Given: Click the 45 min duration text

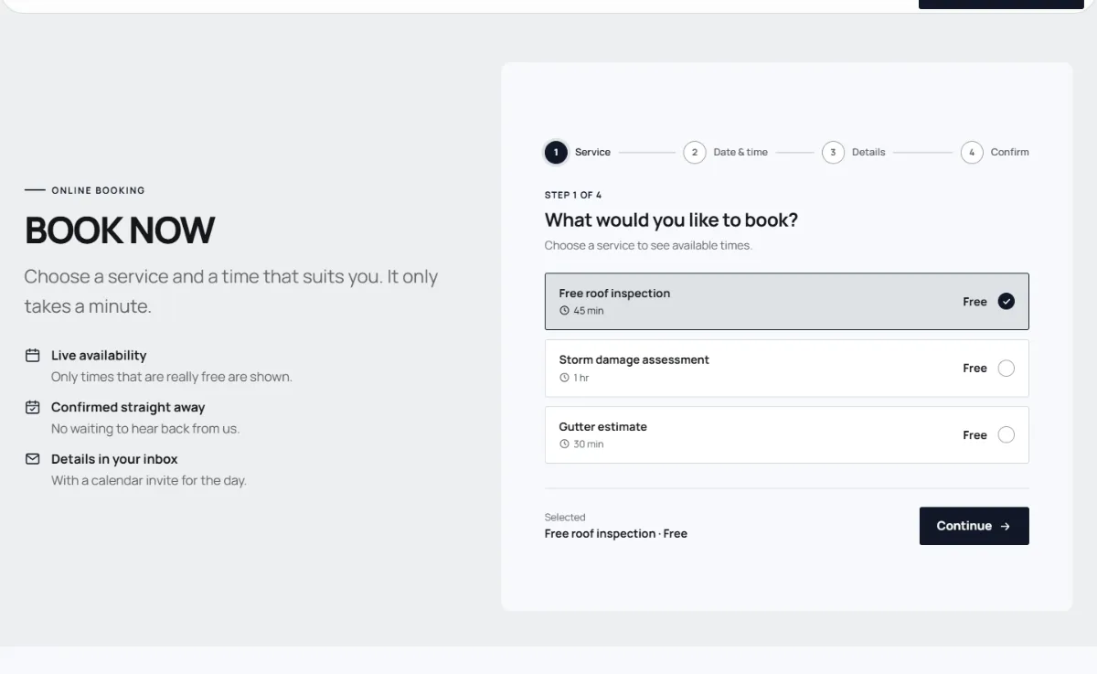Looking at the screenshot, I should tap(589, 311).
